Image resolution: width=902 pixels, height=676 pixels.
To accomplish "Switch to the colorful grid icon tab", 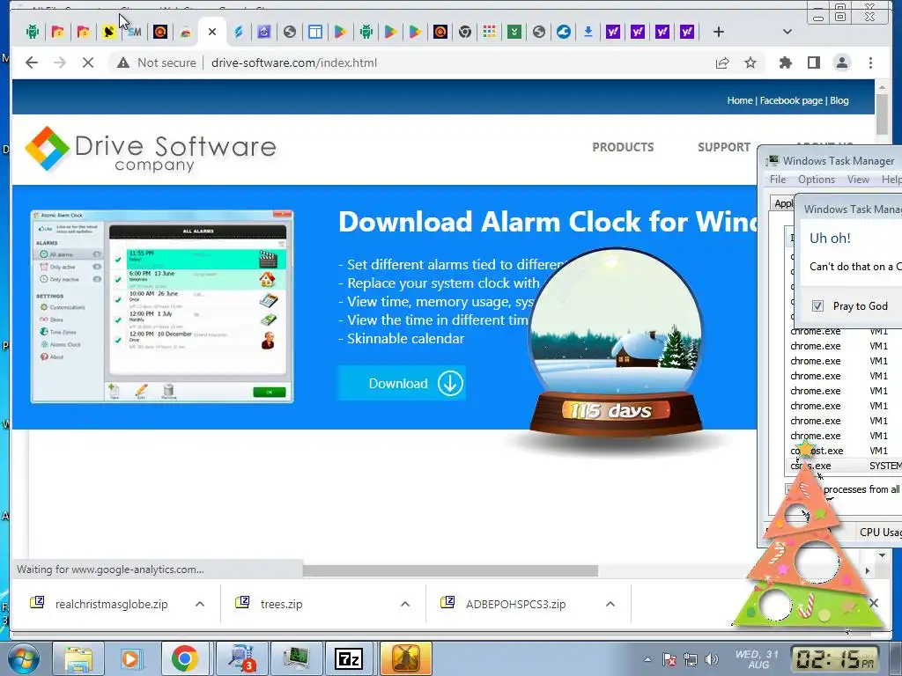I will (x=490, y=32).
